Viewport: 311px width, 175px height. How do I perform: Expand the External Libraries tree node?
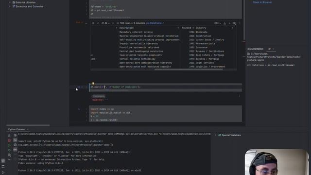(x=10, y=2)
